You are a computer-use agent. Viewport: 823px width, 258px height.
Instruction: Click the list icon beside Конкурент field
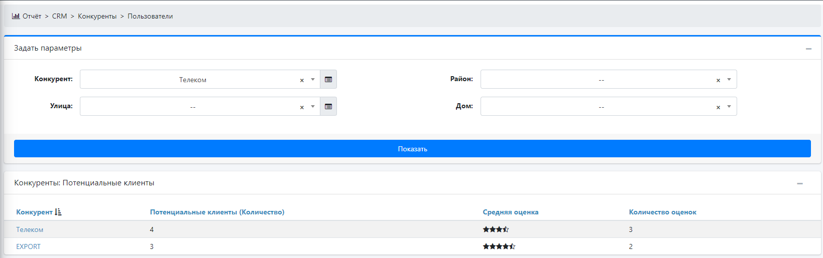tap(328, 80)
